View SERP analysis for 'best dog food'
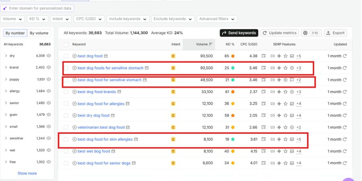The height and width of the screenshot is (181, 362). tap(263, 56)
